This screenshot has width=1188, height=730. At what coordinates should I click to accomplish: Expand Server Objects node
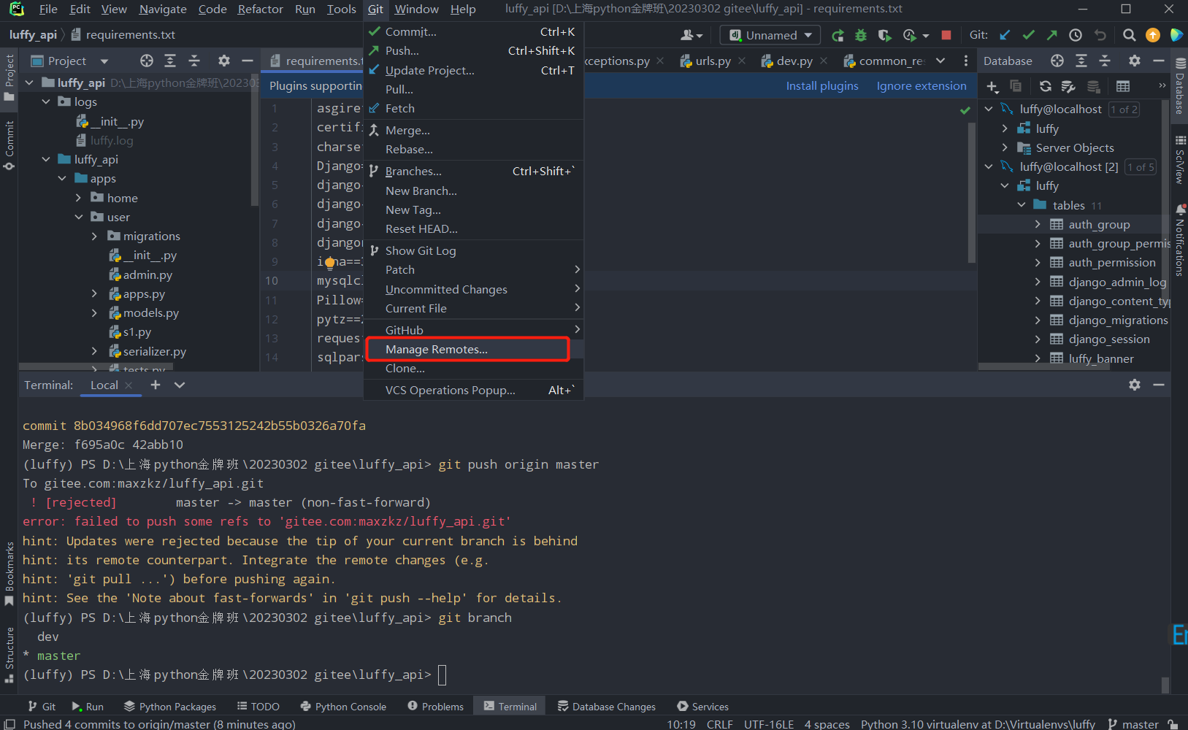[x=1005, y=147]
